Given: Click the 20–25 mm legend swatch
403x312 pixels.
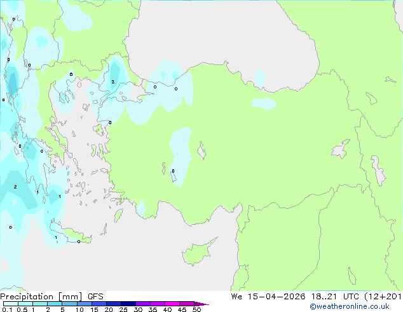Looking at the screenshot, I should pos(114,304).
